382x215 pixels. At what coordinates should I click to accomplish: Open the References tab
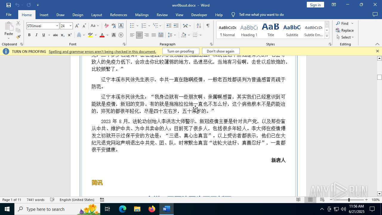coord(118,15)
